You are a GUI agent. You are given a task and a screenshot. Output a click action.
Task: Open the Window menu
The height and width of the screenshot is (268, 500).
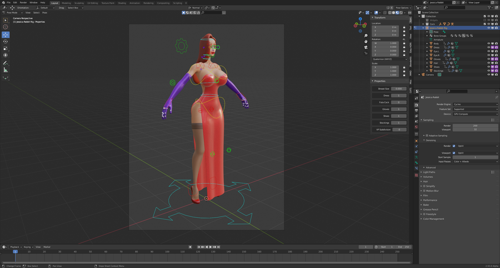(33, 3)
